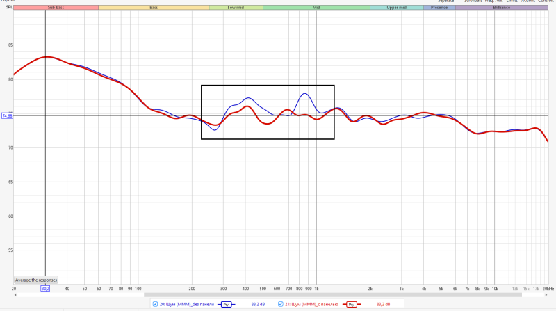Click the horizontal scrollbar thumb under the graph
The image size is (556, 311).
click(x=333, y=295)
